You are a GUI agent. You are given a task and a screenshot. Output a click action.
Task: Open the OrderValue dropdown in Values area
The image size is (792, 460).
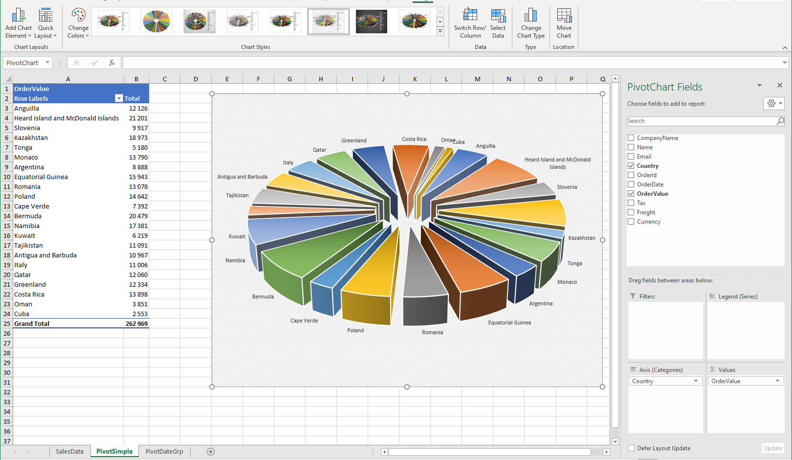click(776, 381)
